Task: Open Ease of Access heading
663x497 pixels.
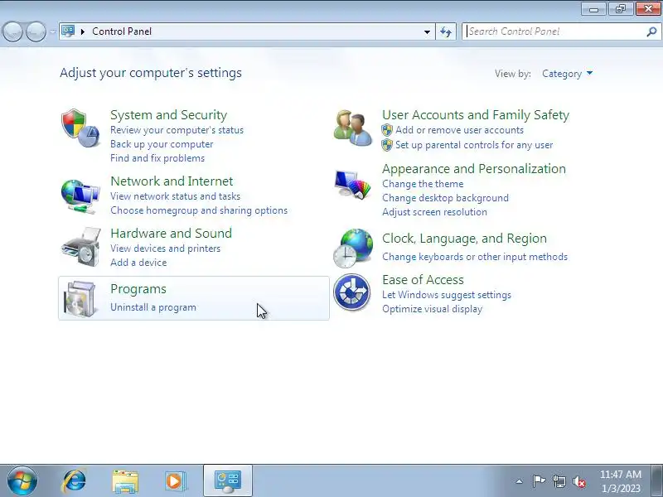Action: click(x=423, y=280)
